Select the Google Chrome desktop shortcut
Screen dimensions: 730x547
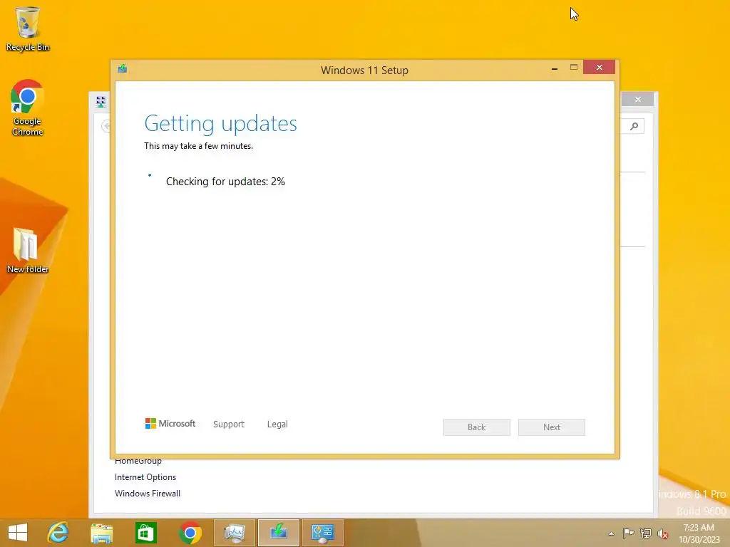(28, 108)
